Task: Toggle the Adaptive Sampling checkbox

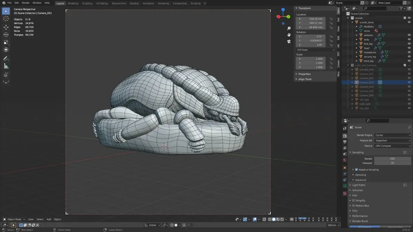Action: point(357,169)
